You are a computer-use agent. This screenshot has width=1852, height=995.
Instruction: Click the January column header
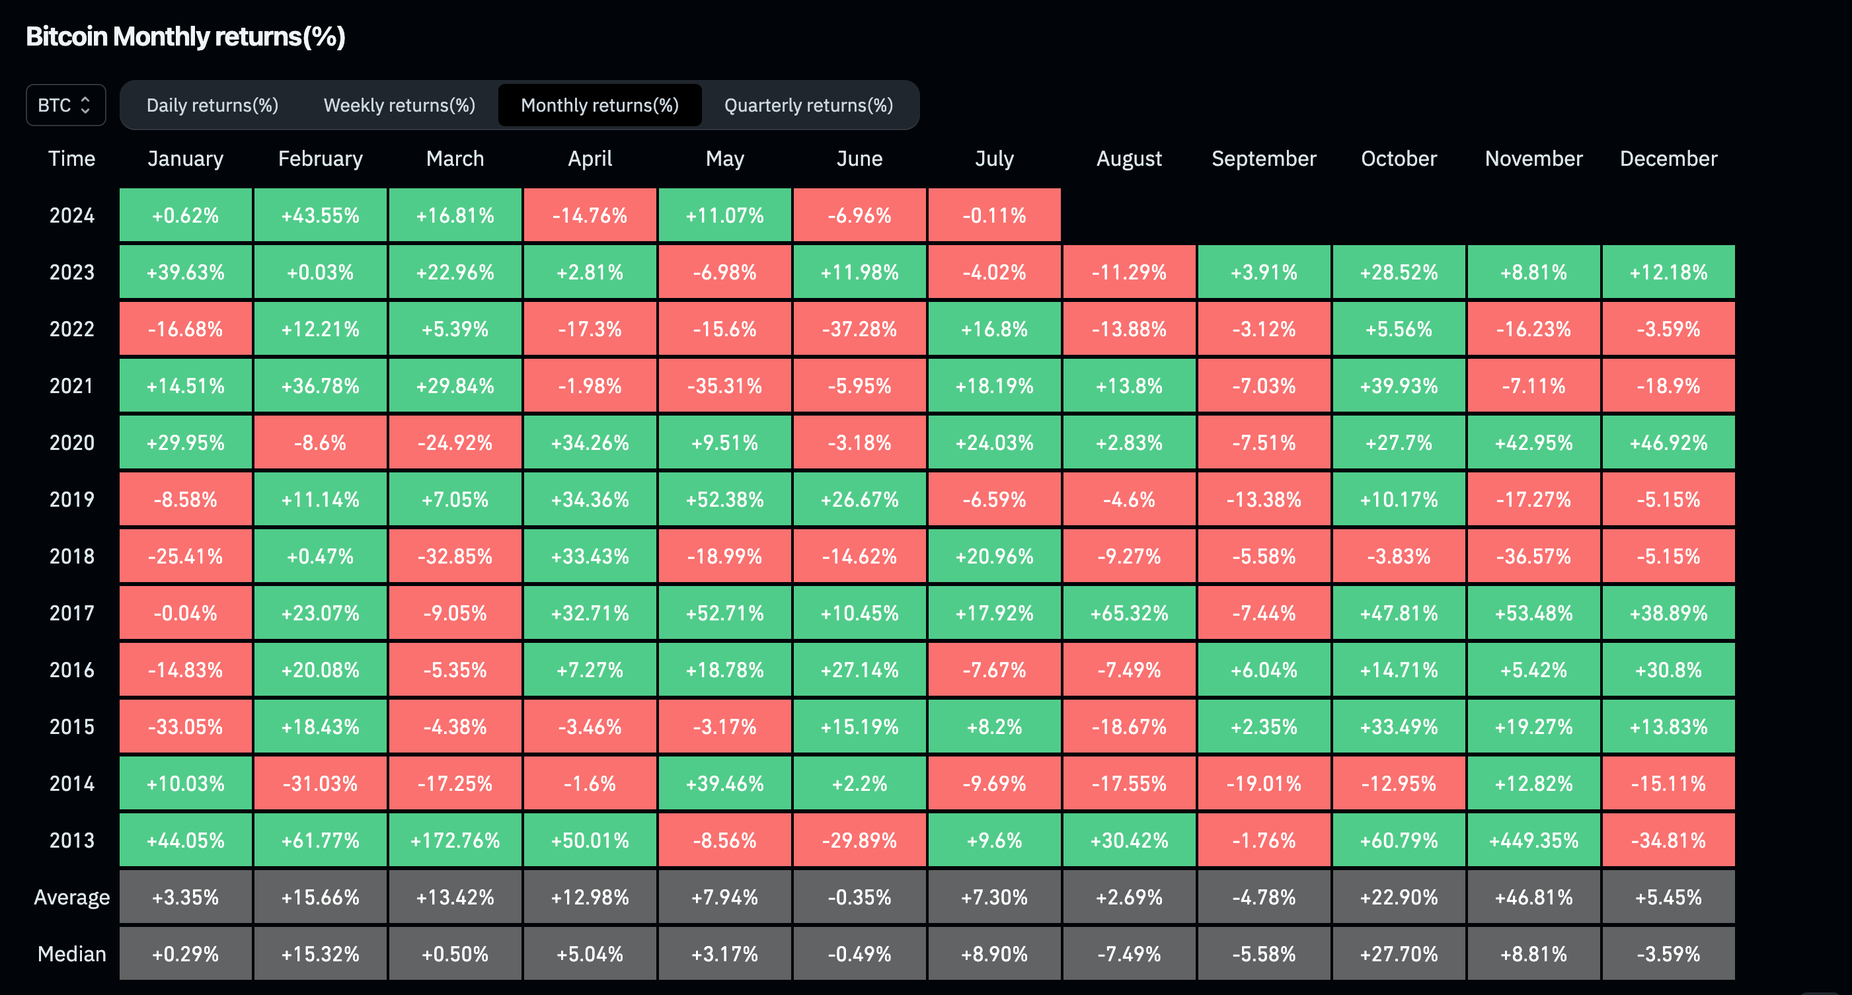186,158
